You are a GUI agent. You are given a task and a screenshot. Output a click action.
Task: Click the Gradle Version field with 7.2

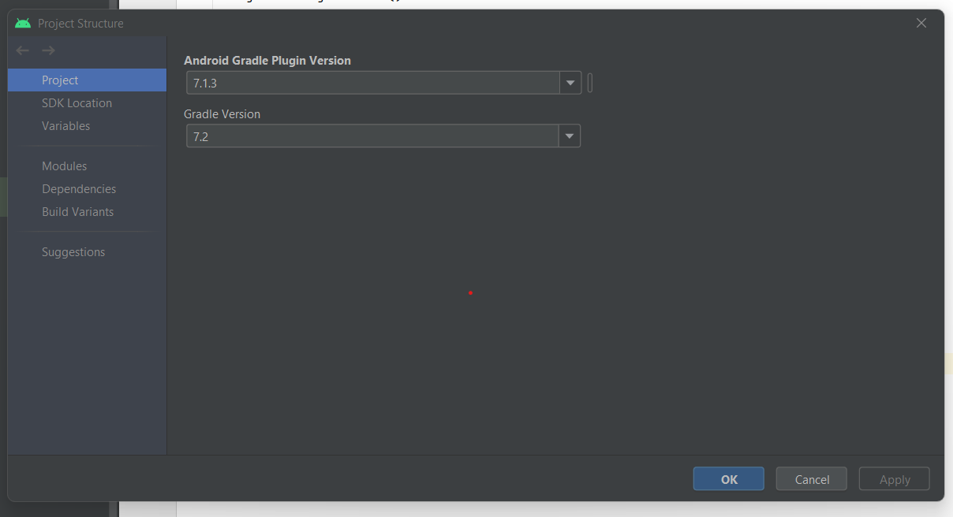[372, 136]
